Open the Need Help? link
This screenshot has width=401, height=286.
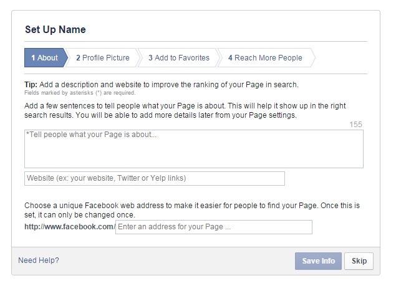point(39,260)
